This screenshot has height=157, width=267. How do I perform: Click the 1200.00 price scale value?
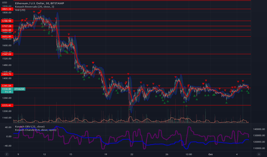[x=7, y=111]
